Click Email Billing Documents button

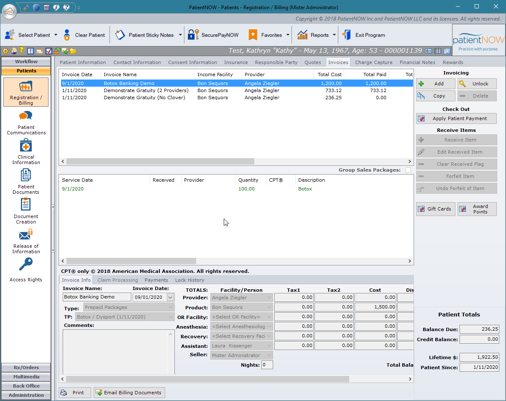[x=129, y=393]
